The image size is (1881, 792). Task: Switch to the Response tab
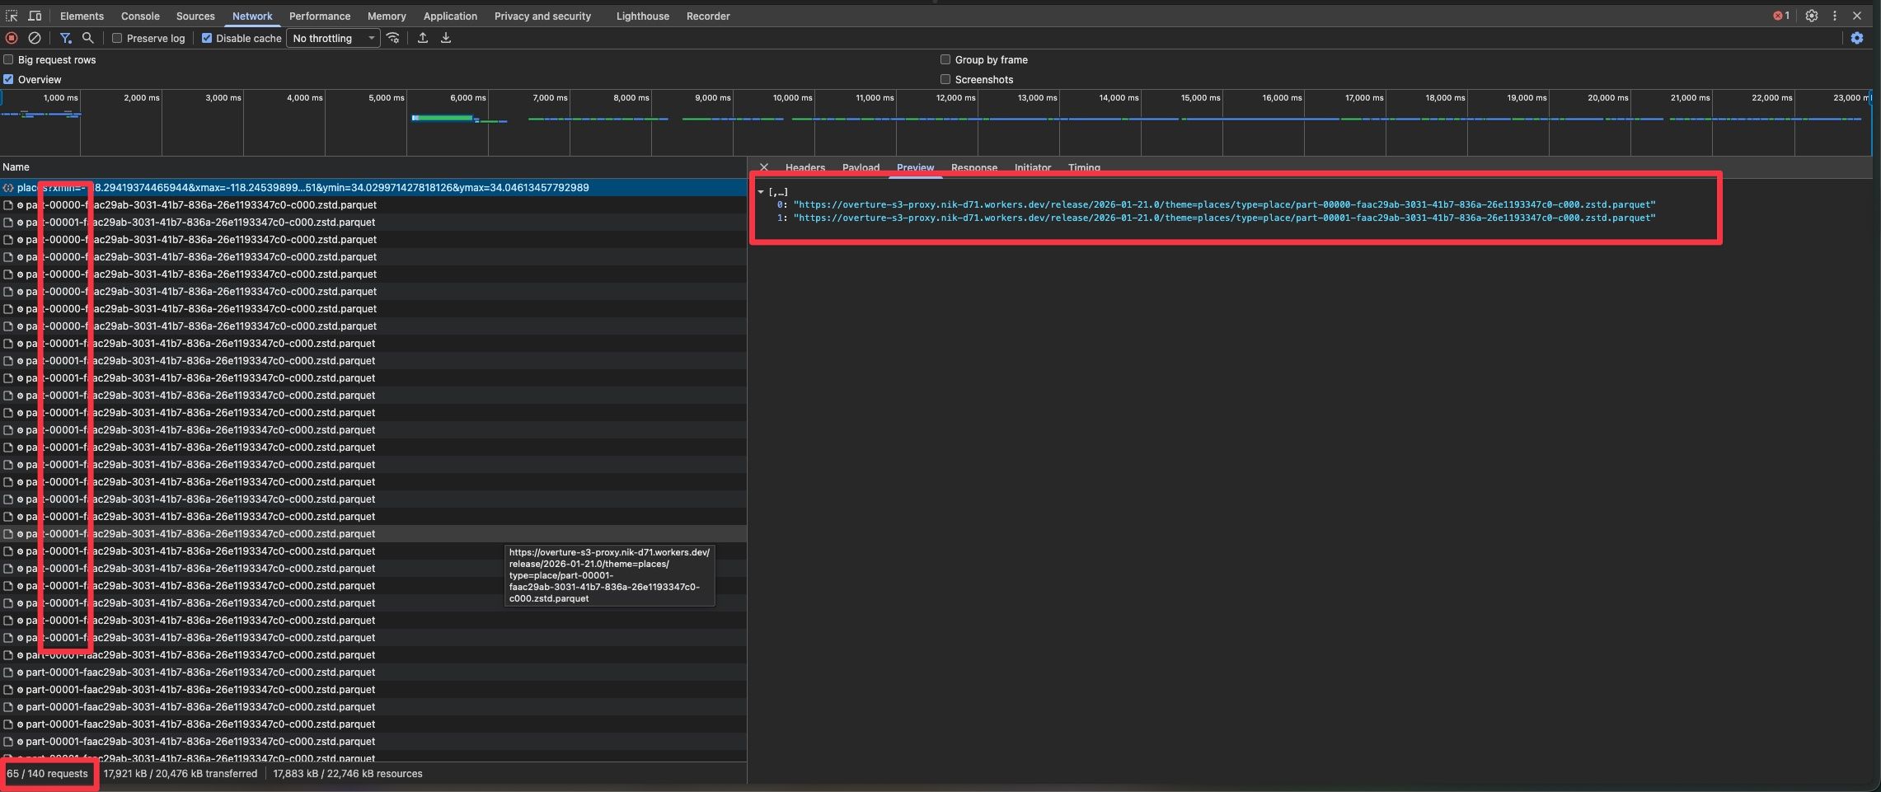coord(973,167)
